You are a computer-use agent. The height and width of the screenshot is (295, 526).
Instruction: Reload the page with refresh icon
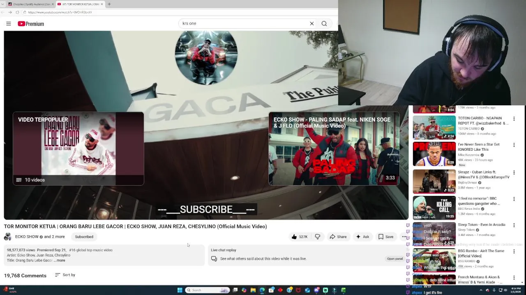[17, 12]
